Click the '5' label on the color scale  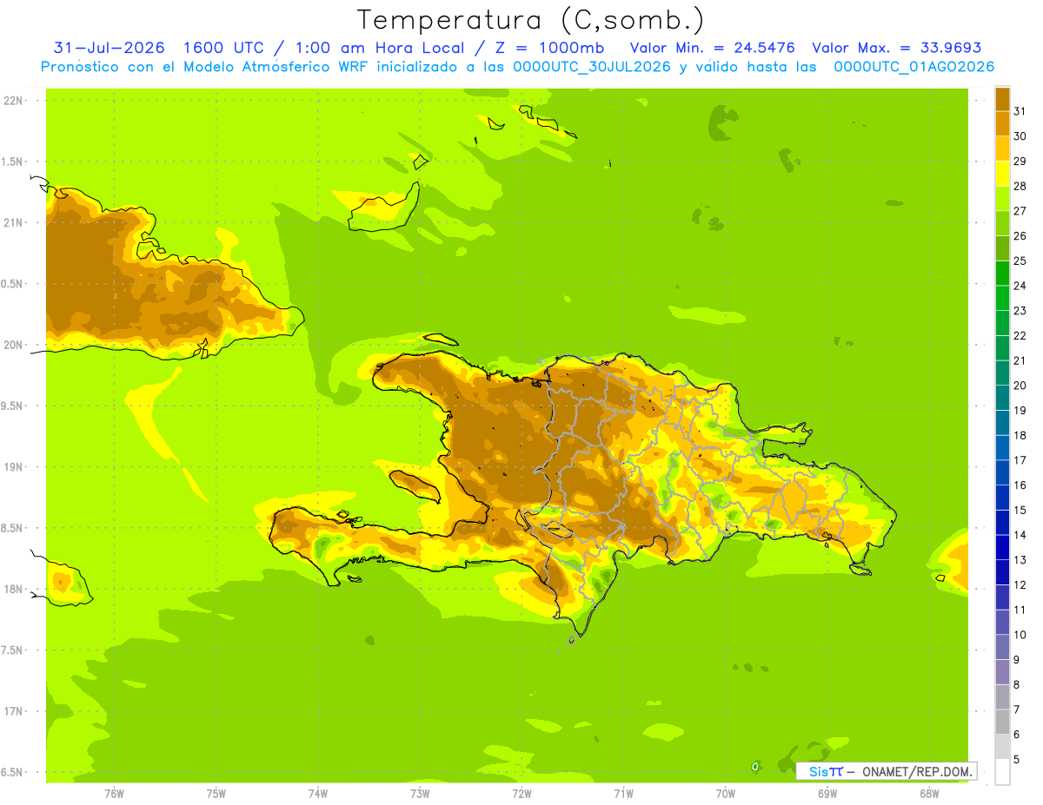[x=1017, y=760]
